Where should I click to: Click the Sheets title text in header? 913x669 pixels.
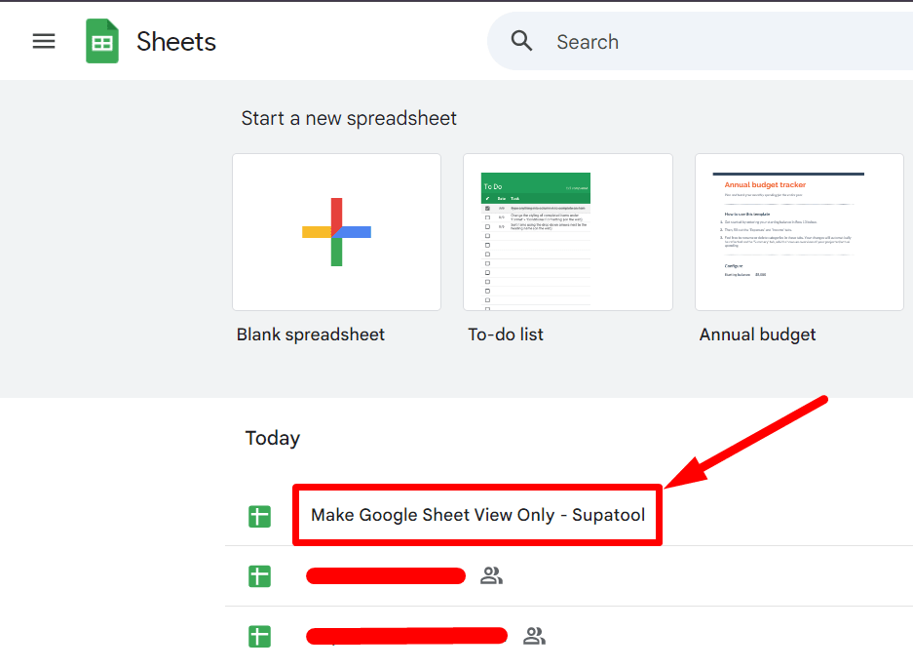(x=175, y=41)
